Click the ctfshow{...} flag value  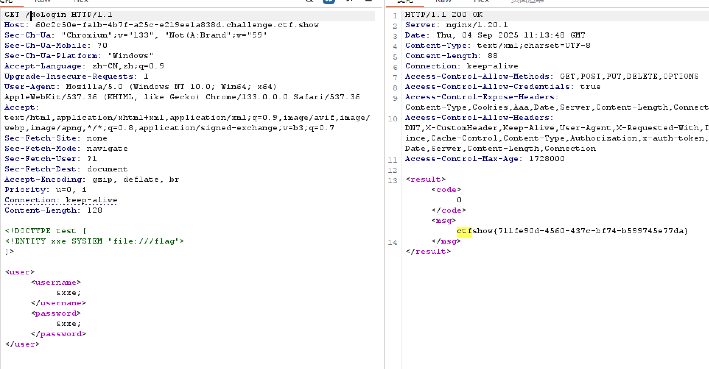pos(572,231)
